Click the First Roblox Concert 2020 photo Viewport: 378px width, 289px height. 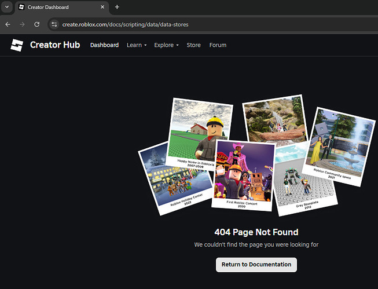244,175
